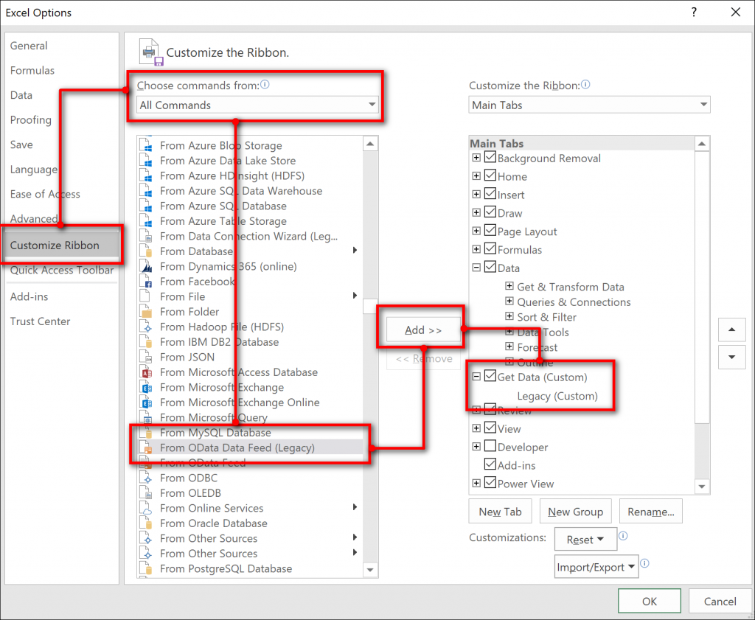Click the info icon beside Reset
This screenshot has width=755, height=620.
click(x=623, y=536)
